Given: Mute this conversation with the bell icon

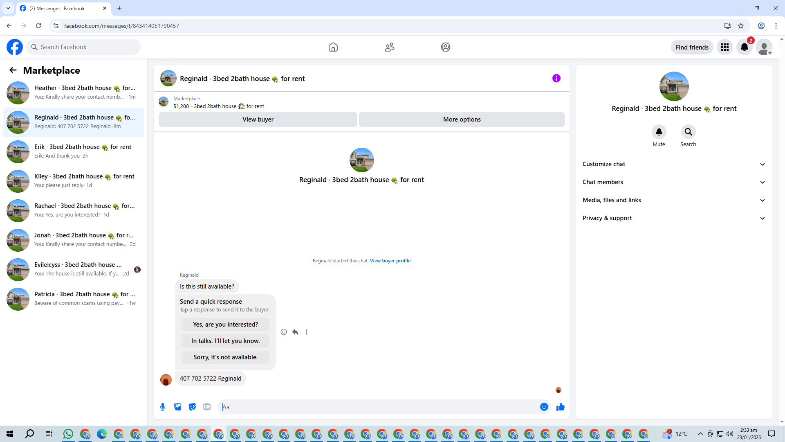Looking at the screenshot, I should pyautogui.click(x=659, y=132).
